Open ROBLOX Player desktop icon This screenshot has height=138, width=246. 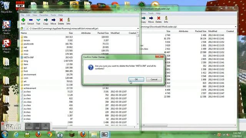point(6,46)
